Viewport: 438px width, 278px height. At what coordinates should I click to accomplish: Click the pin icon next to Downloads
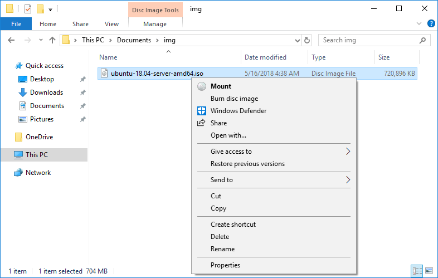(82, 92)
